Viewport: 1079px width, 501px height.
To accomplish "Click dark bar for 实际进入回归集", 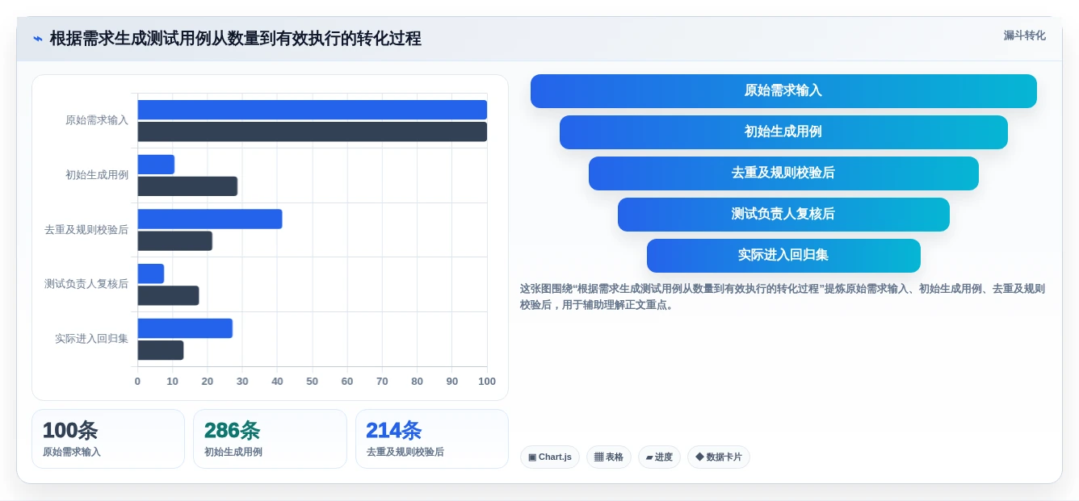I will pyautogui.click(x=161, y=350).
